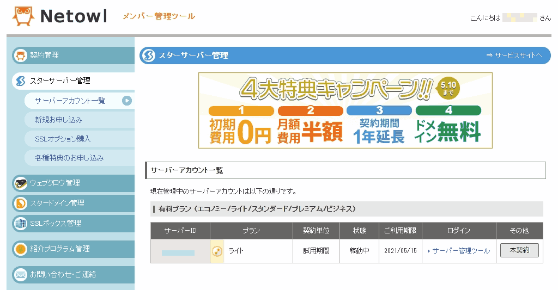Viewport: 558px width, 290px height.
Task: Open SSLオプション購入 submenu item
Action: tap(80, 139)
